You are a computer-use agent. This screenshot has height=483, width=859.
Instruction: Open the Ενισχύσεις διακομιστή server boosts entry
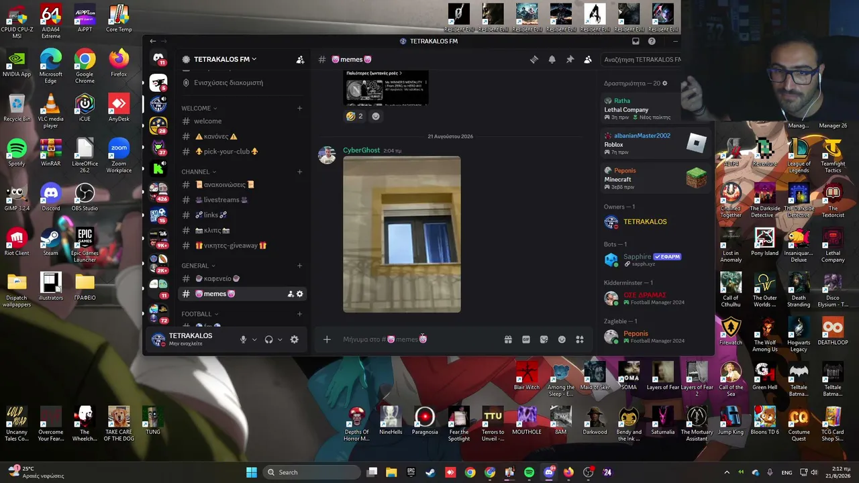(242, 83)
